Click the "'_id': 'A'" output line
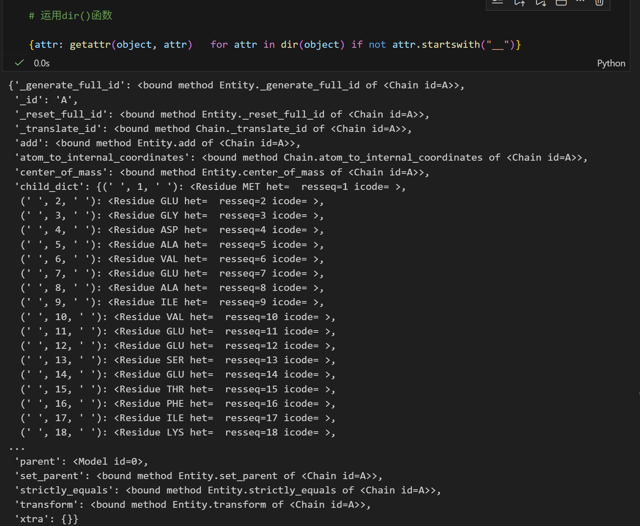The height and width of the screenshot is (526, 640). click(x=46, y=100)
